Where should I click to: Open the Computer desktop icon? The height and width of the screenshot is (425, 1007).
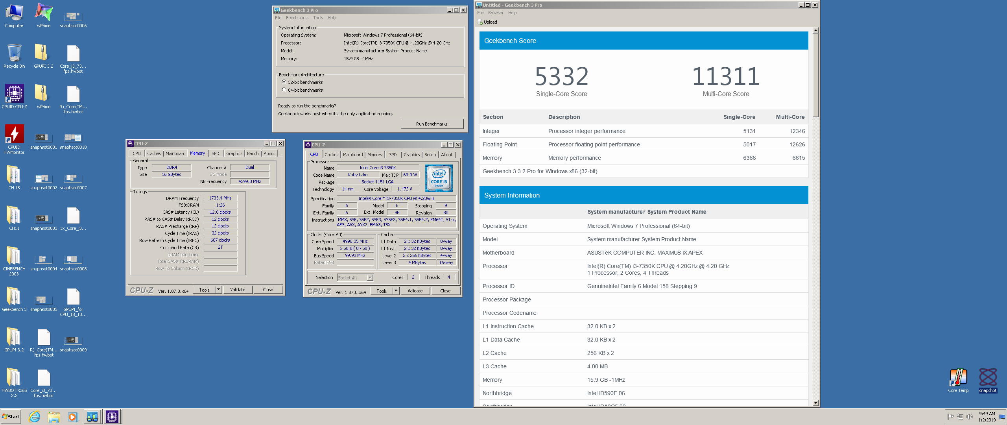point(14,16)
